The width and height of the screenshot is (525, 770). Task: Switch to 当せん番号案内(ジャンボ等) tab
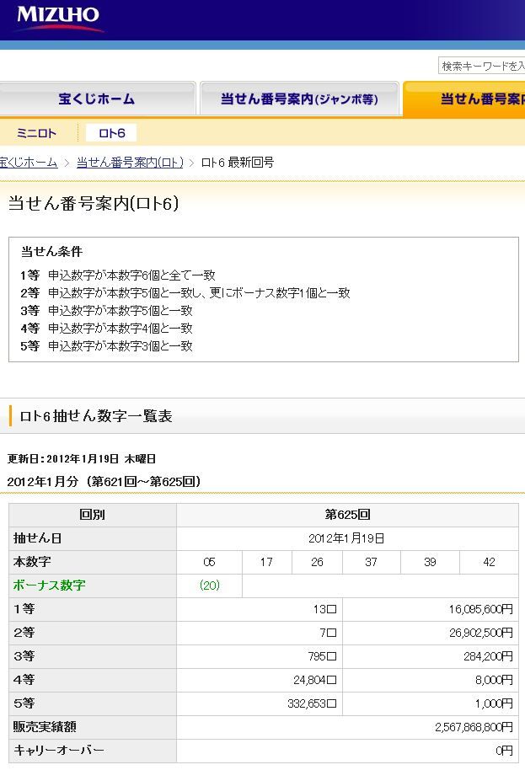(299, 99)
